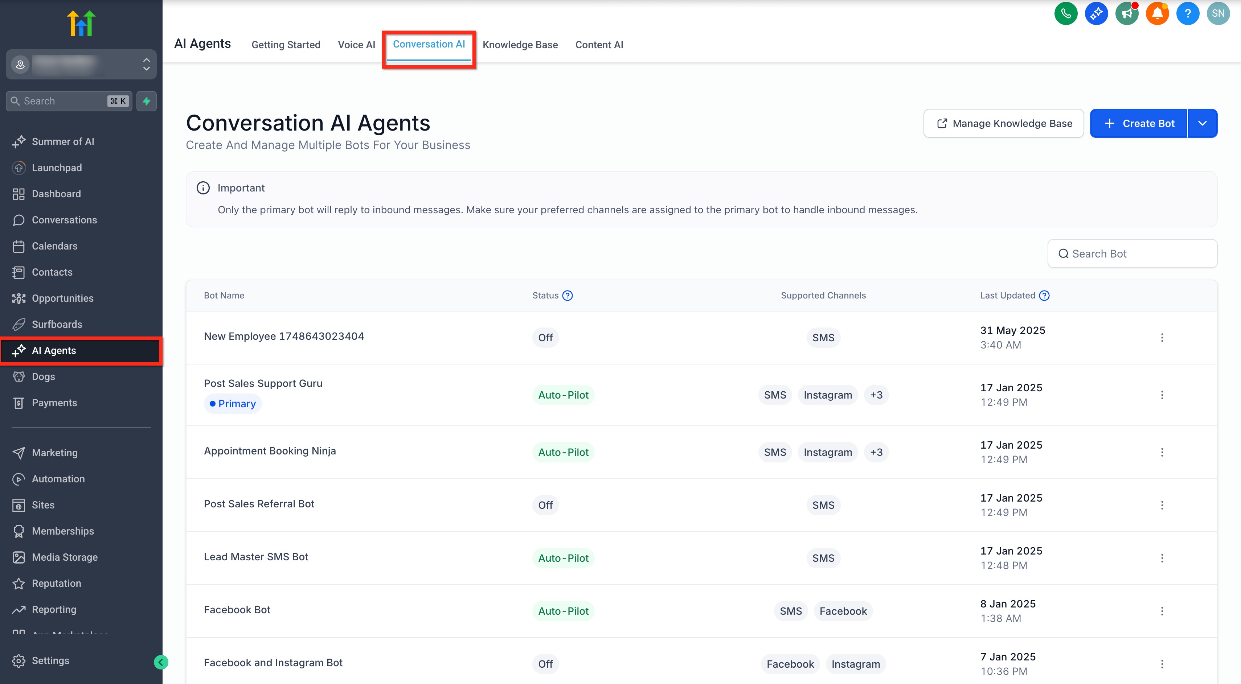Viewport: 1241px width, 684px height.
Task: Expand +3 channels for Appointment Booking Ninja
Action: (x=876, y=452)
